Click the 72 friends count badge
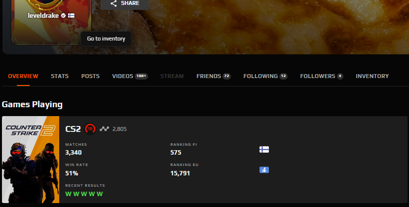Screen dimensions: 409x207 tap(226, 76)
